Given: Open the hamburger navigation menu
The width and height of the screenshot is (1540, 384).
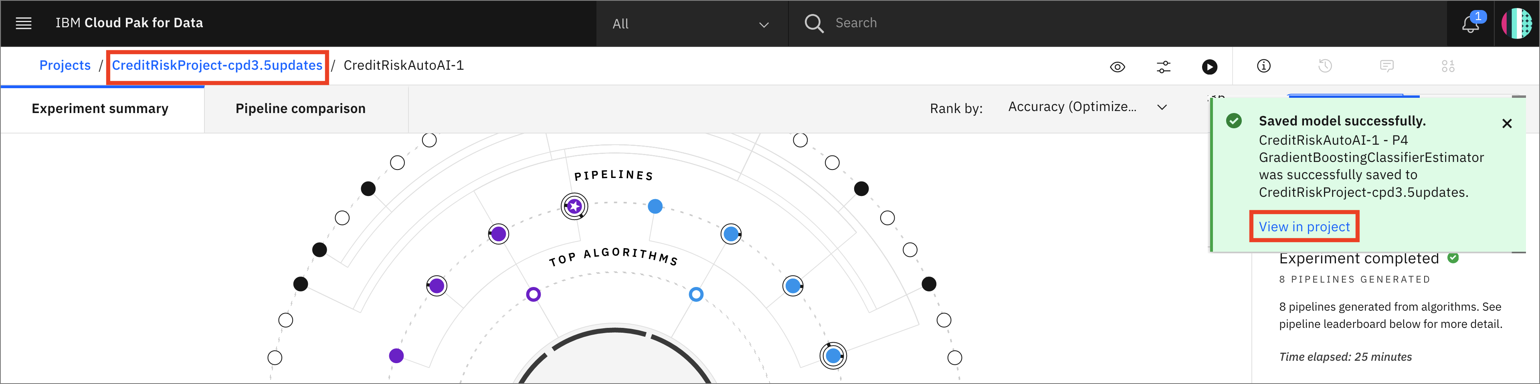Looking at the screenshot, I should click(23, 23).
